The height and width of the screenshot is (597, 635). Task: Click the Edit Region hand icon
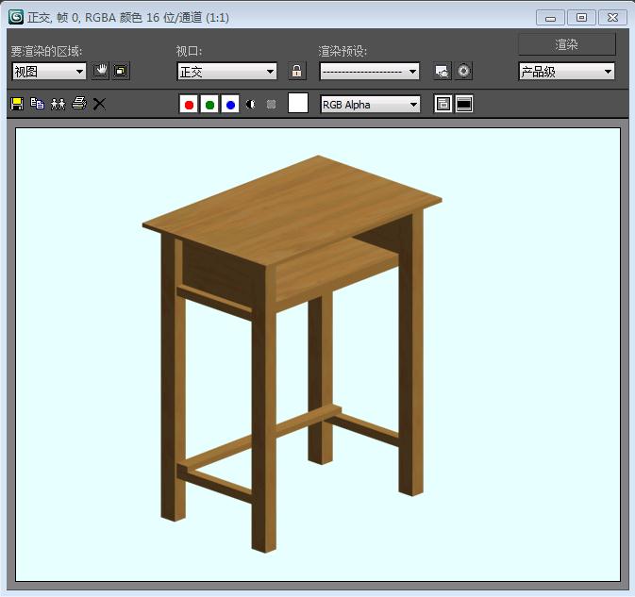[100, 72]
